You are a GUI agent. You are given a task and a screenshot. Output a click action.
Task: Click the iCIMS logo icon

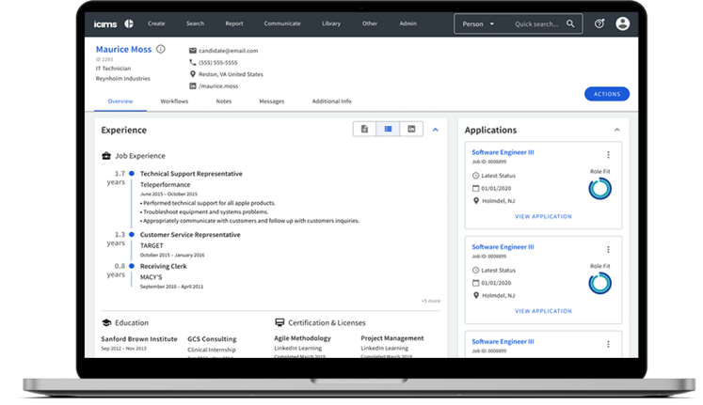(x=128, y=23)
